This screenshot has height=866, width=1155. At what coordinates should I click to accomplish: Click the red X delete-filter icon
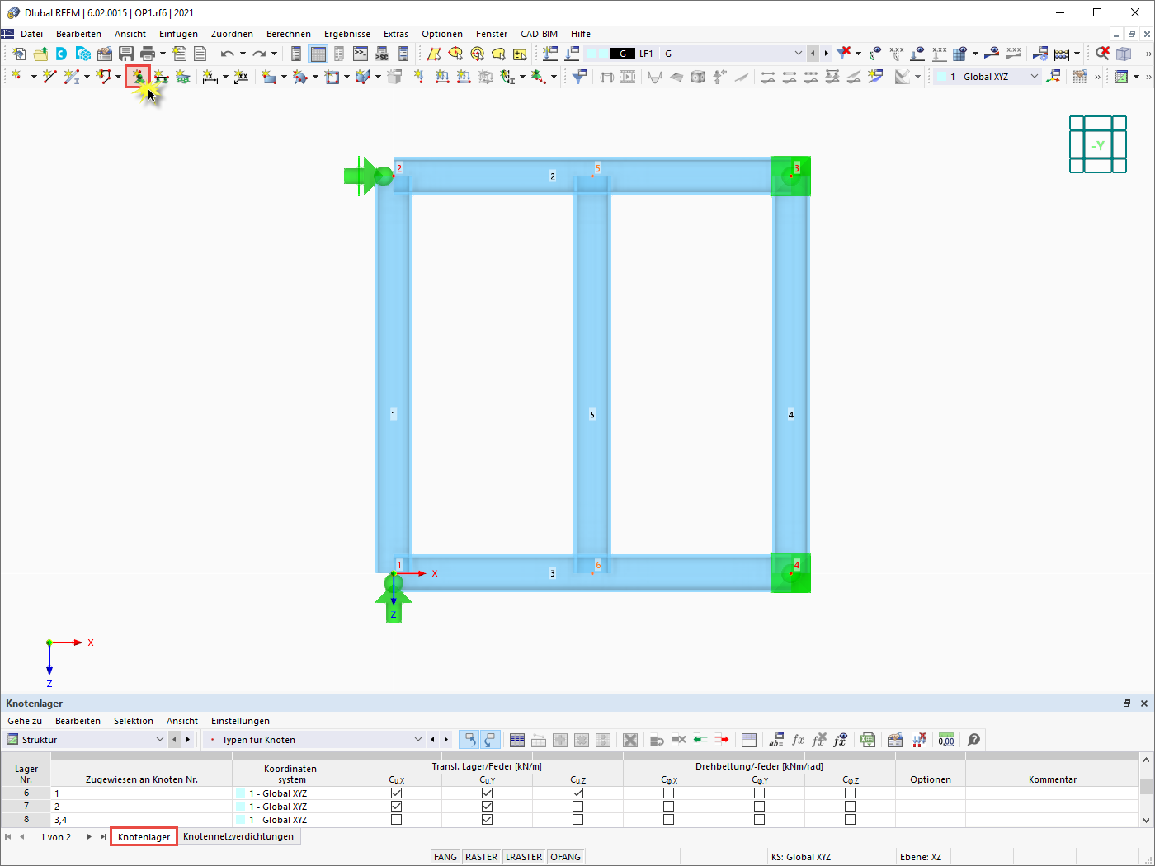click(843, 54)
